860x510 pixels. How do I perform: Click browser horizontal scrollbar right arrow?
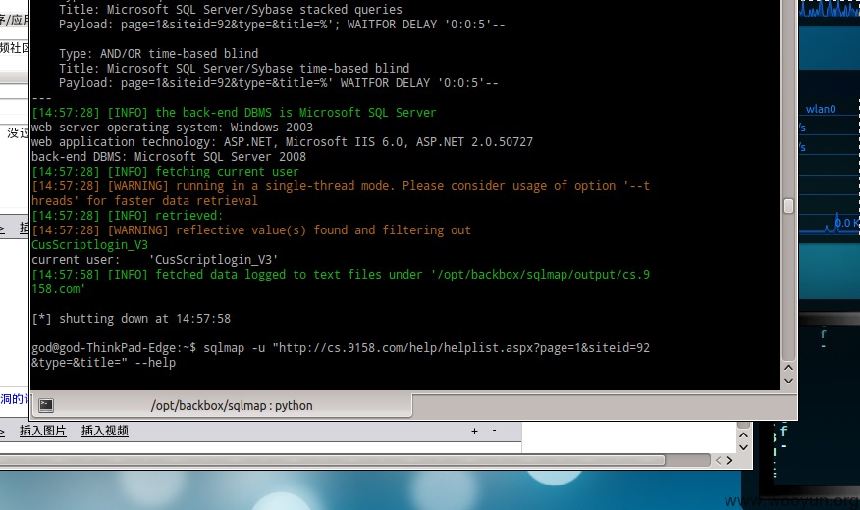click(730, 461)
